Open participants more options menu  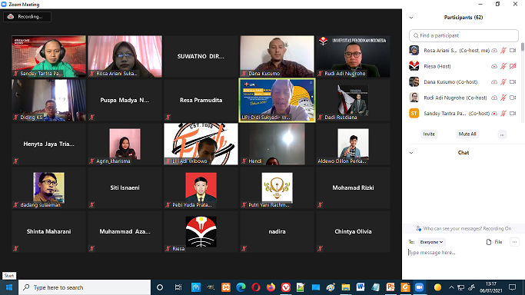pyautogui.click(x=502, y=134)
